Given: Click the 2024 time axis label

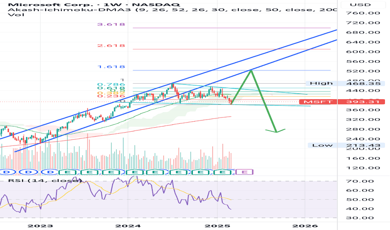Looking at the screenshot, I should pyautogui.click(x=128, y=226).
